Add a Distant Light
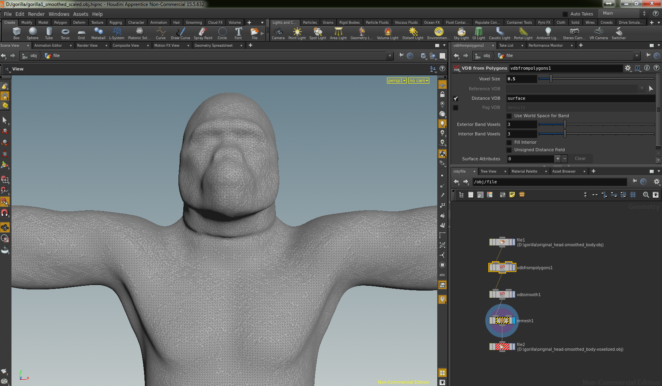This screenshot has height=386, width=662. click(x=413, y=33)
